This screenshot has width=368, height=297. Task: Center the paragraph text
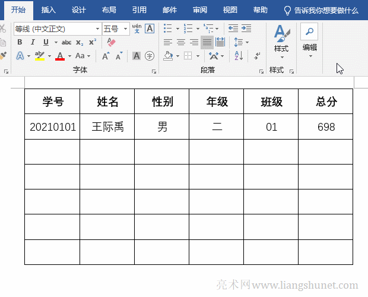pos(180,42)
